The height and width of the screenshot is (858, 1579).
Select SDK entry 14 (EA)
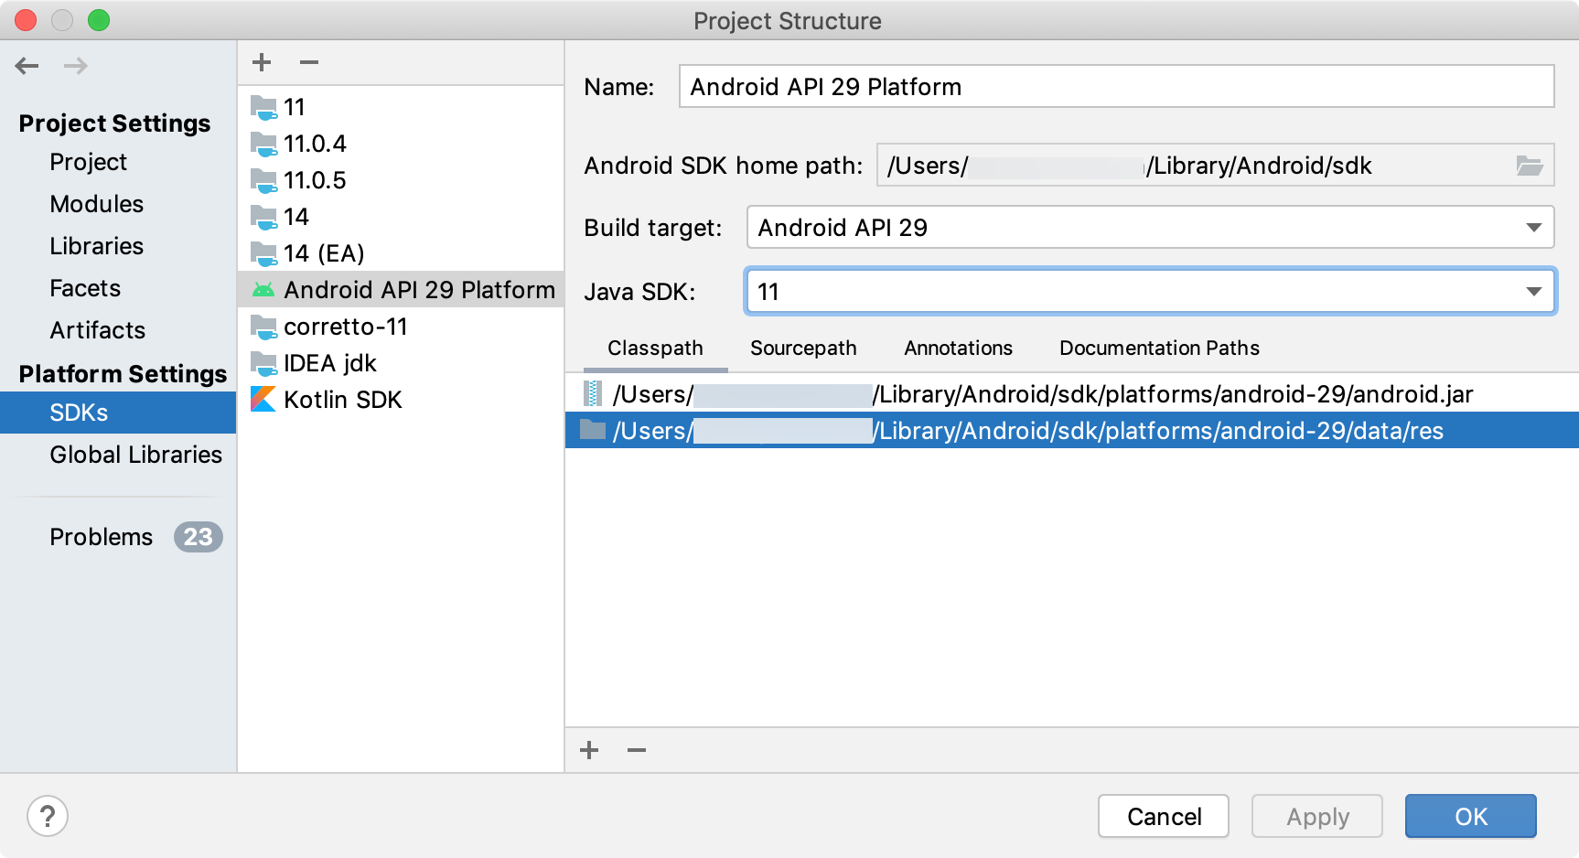[x=401, y=253]
